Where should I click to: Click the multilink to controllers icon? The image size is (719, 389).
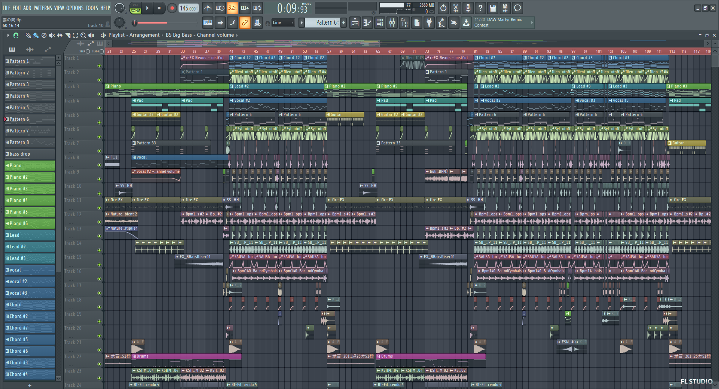[257, 23]
